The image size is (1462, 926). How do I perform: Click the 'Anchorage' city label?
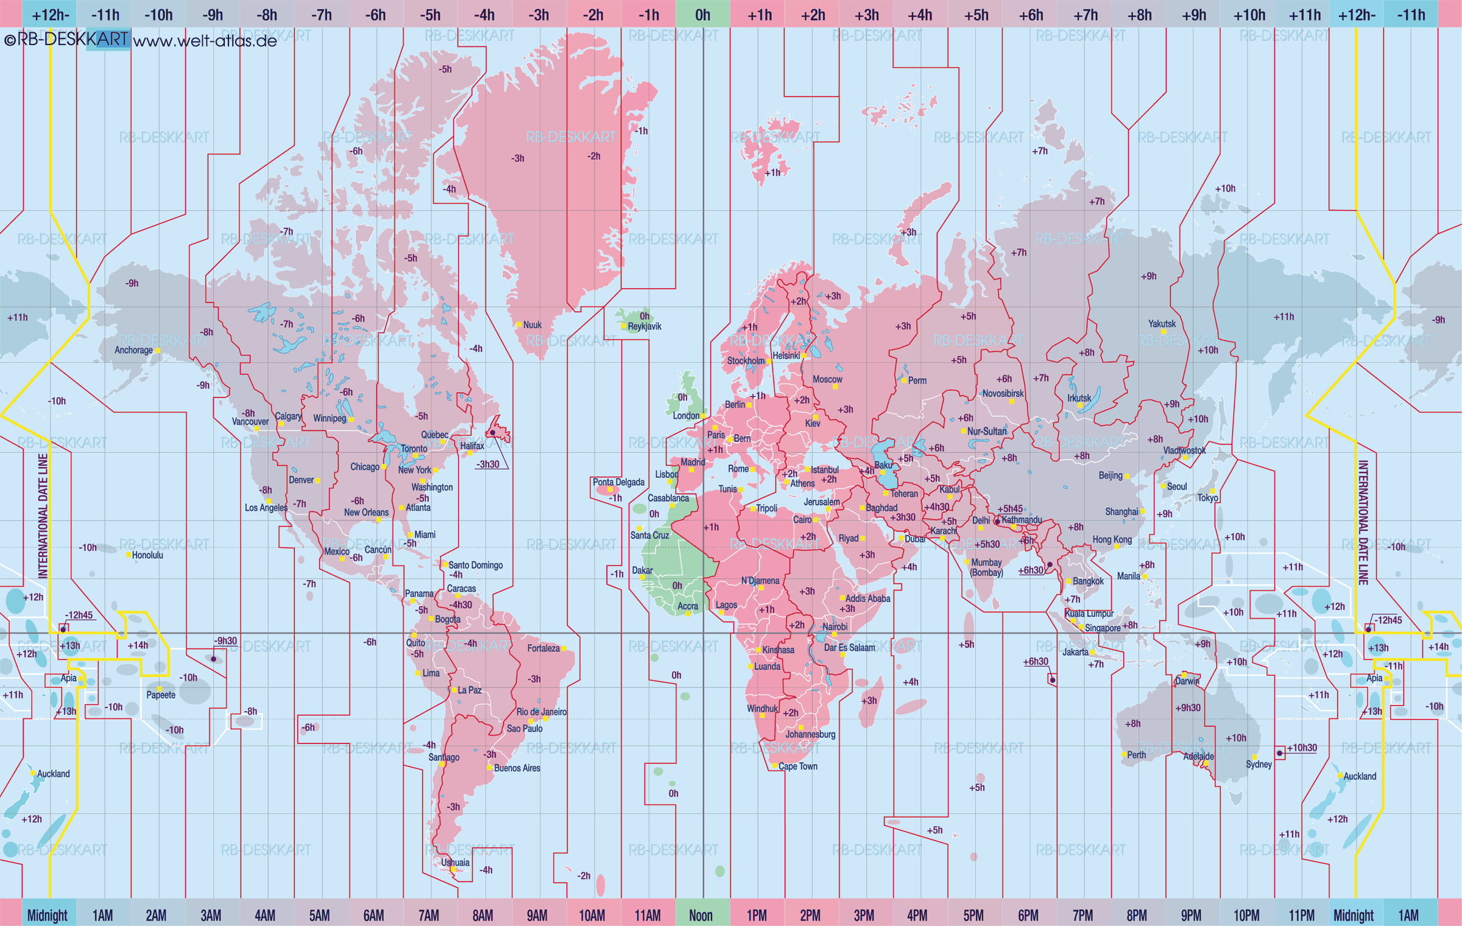click(133, 350)
